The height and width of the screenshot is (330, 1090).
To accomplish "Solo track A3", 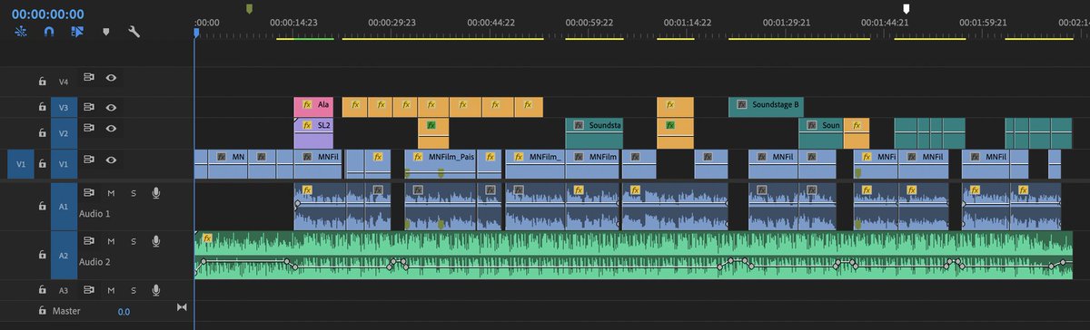I will pyautogui.click(x=133, y=290).
